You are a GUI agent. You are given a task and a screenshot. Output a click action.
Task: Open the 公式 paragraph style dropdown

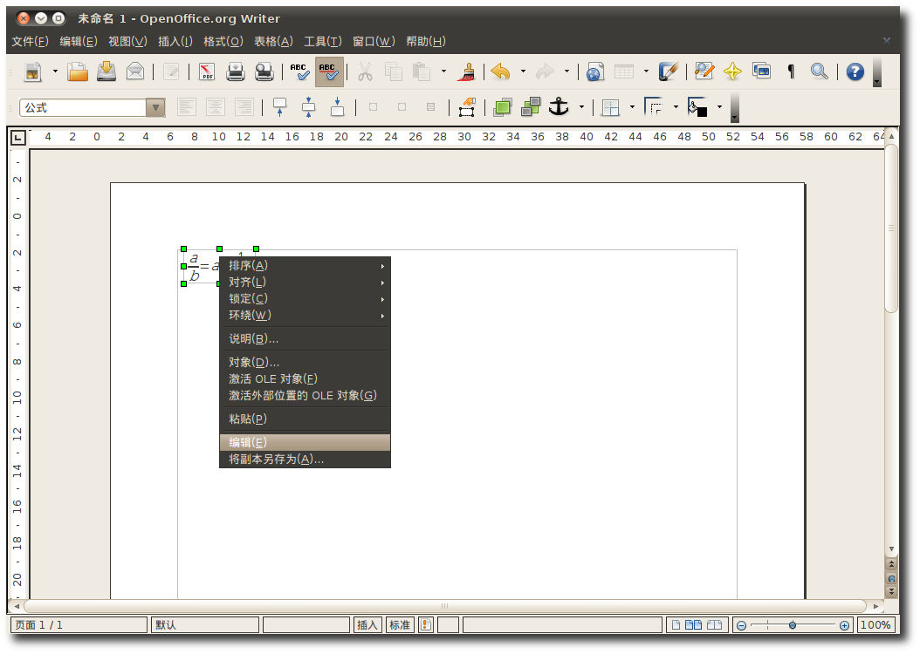coord(155,107)
